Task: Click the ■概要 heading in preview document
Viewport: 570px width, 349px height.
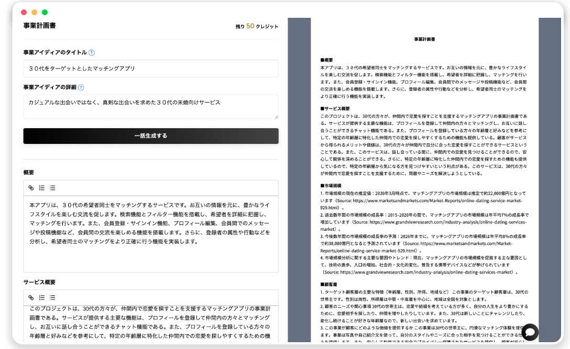Action: pyautogui.click(x=326, y=60)
